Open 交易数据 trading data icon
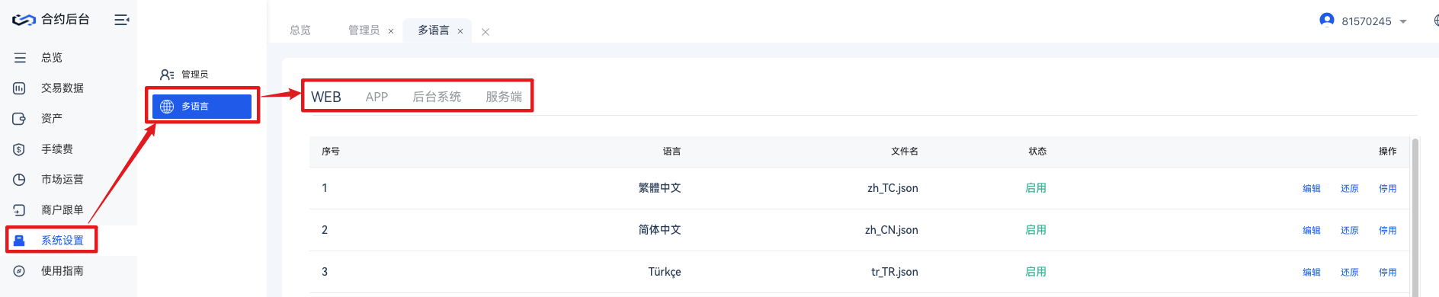The width and height of the screenshot is (1439, 297). (x=20, y=88)
